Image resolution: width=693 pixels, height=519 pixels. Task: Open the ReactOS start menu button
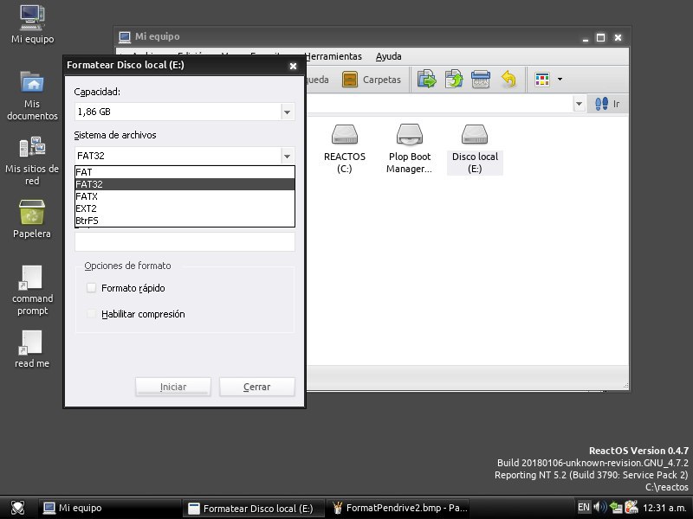pos(17,508)
